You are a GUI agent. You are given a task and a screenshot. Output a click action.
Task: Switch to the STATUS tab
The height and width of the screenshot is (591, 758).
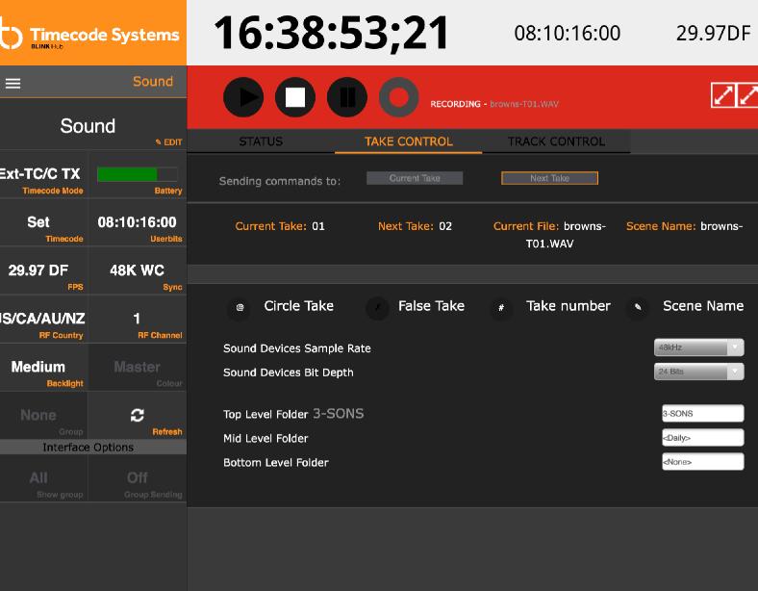pyautogui.click(x=261, y=141)
